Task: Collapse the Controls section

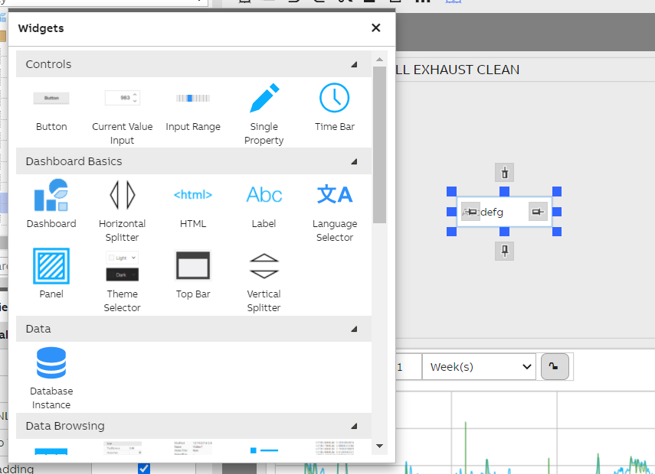Action: tap(353, 64)
